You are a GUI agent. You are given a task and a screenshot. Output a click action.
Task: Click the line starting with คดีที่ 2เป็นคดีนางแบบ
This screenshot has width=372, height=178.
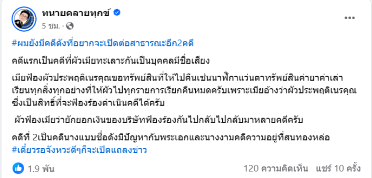171,138
